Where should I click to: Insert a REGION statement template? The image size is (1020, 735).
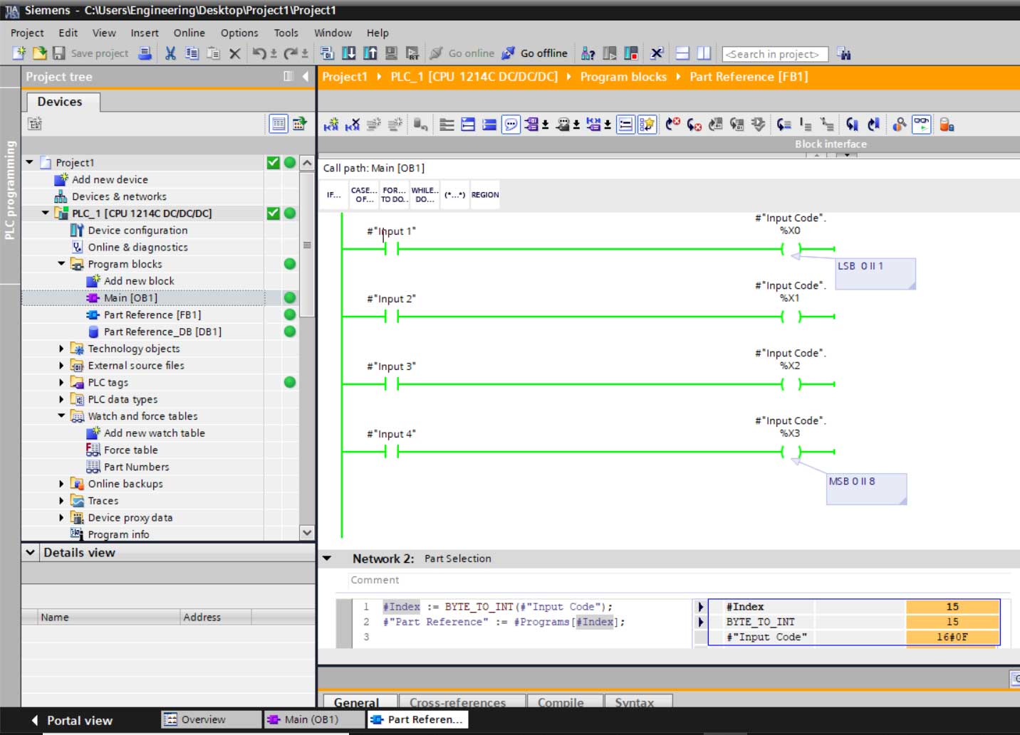(485, 195)
